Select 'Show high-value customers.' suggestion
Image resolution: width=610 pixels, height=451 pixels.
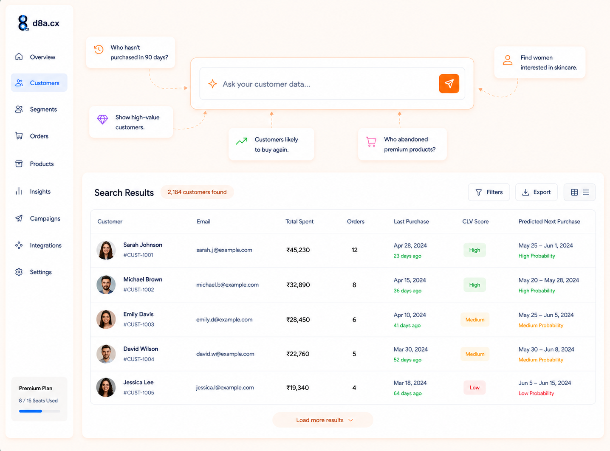click(131, 122)
